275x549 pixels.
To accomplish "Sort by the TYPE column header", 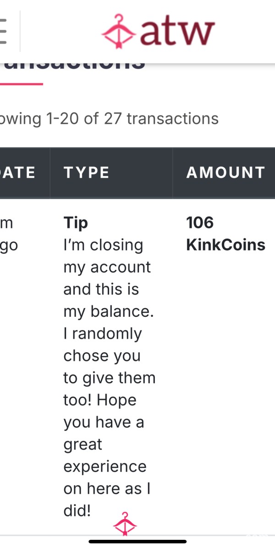I will click(x=87, y=172).
